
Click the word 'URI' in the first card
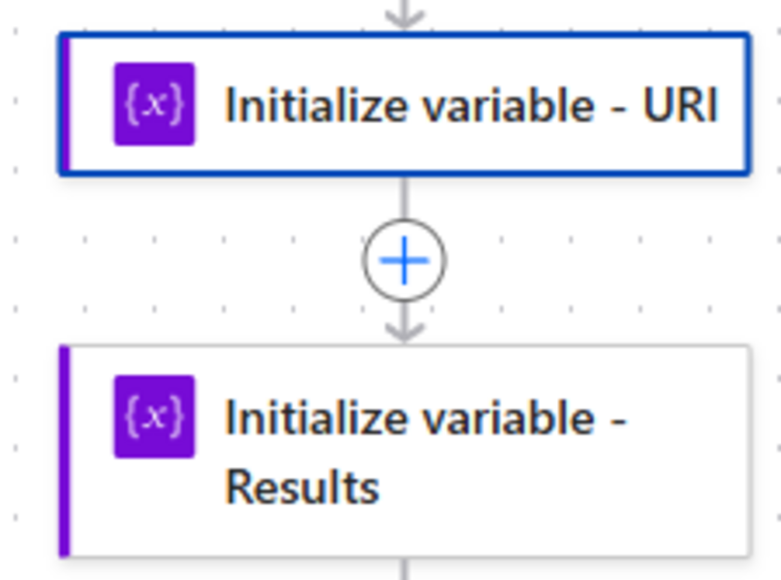680,105
